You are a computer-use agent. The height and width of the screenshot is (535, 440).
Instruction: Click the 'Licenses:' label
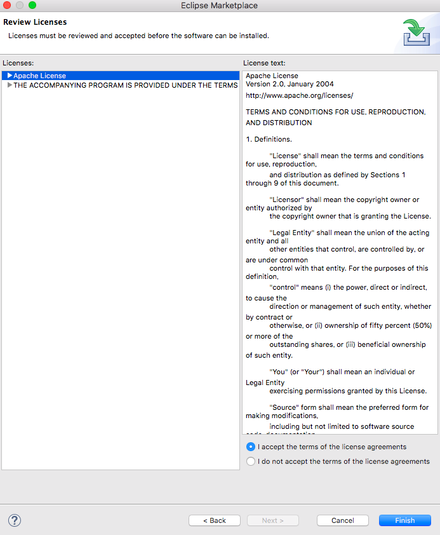[x=18, y=63]
